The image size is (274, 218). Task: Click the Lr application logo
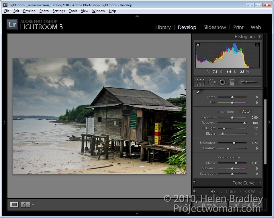12,24
